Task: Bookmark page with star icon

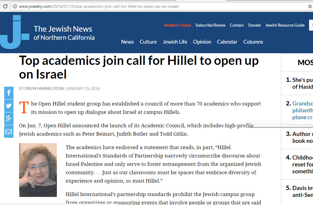Action: pos(310,6)
